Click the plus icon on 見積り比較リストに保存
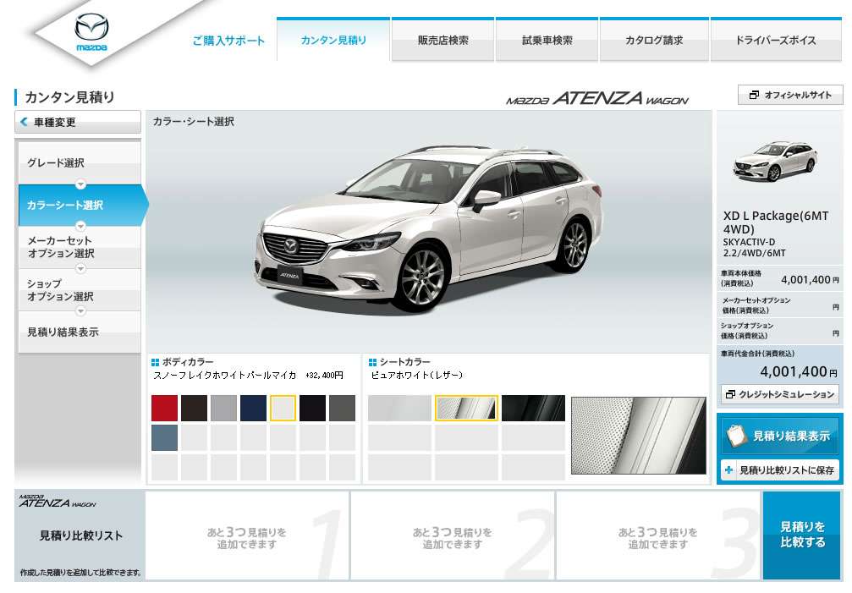The height and width of the screenshot is (593, 852). 728,469
